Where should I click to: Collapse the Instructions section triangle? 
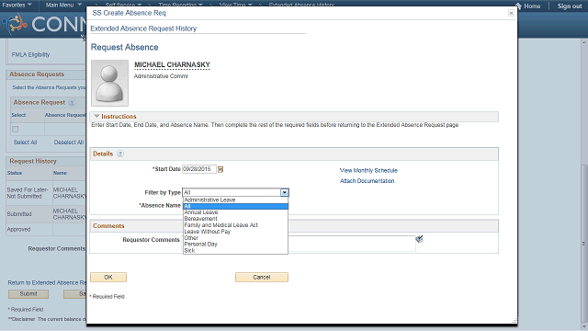[x=96, y=117]
